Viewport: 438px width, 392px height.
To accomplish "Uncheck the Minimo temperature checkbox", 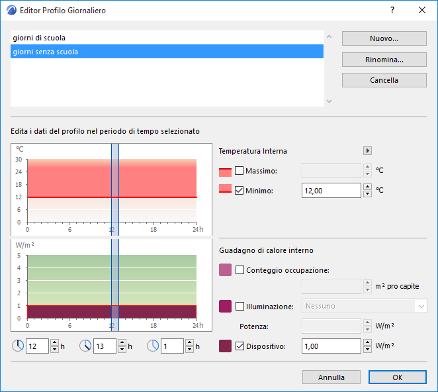I will pos(240,191).
